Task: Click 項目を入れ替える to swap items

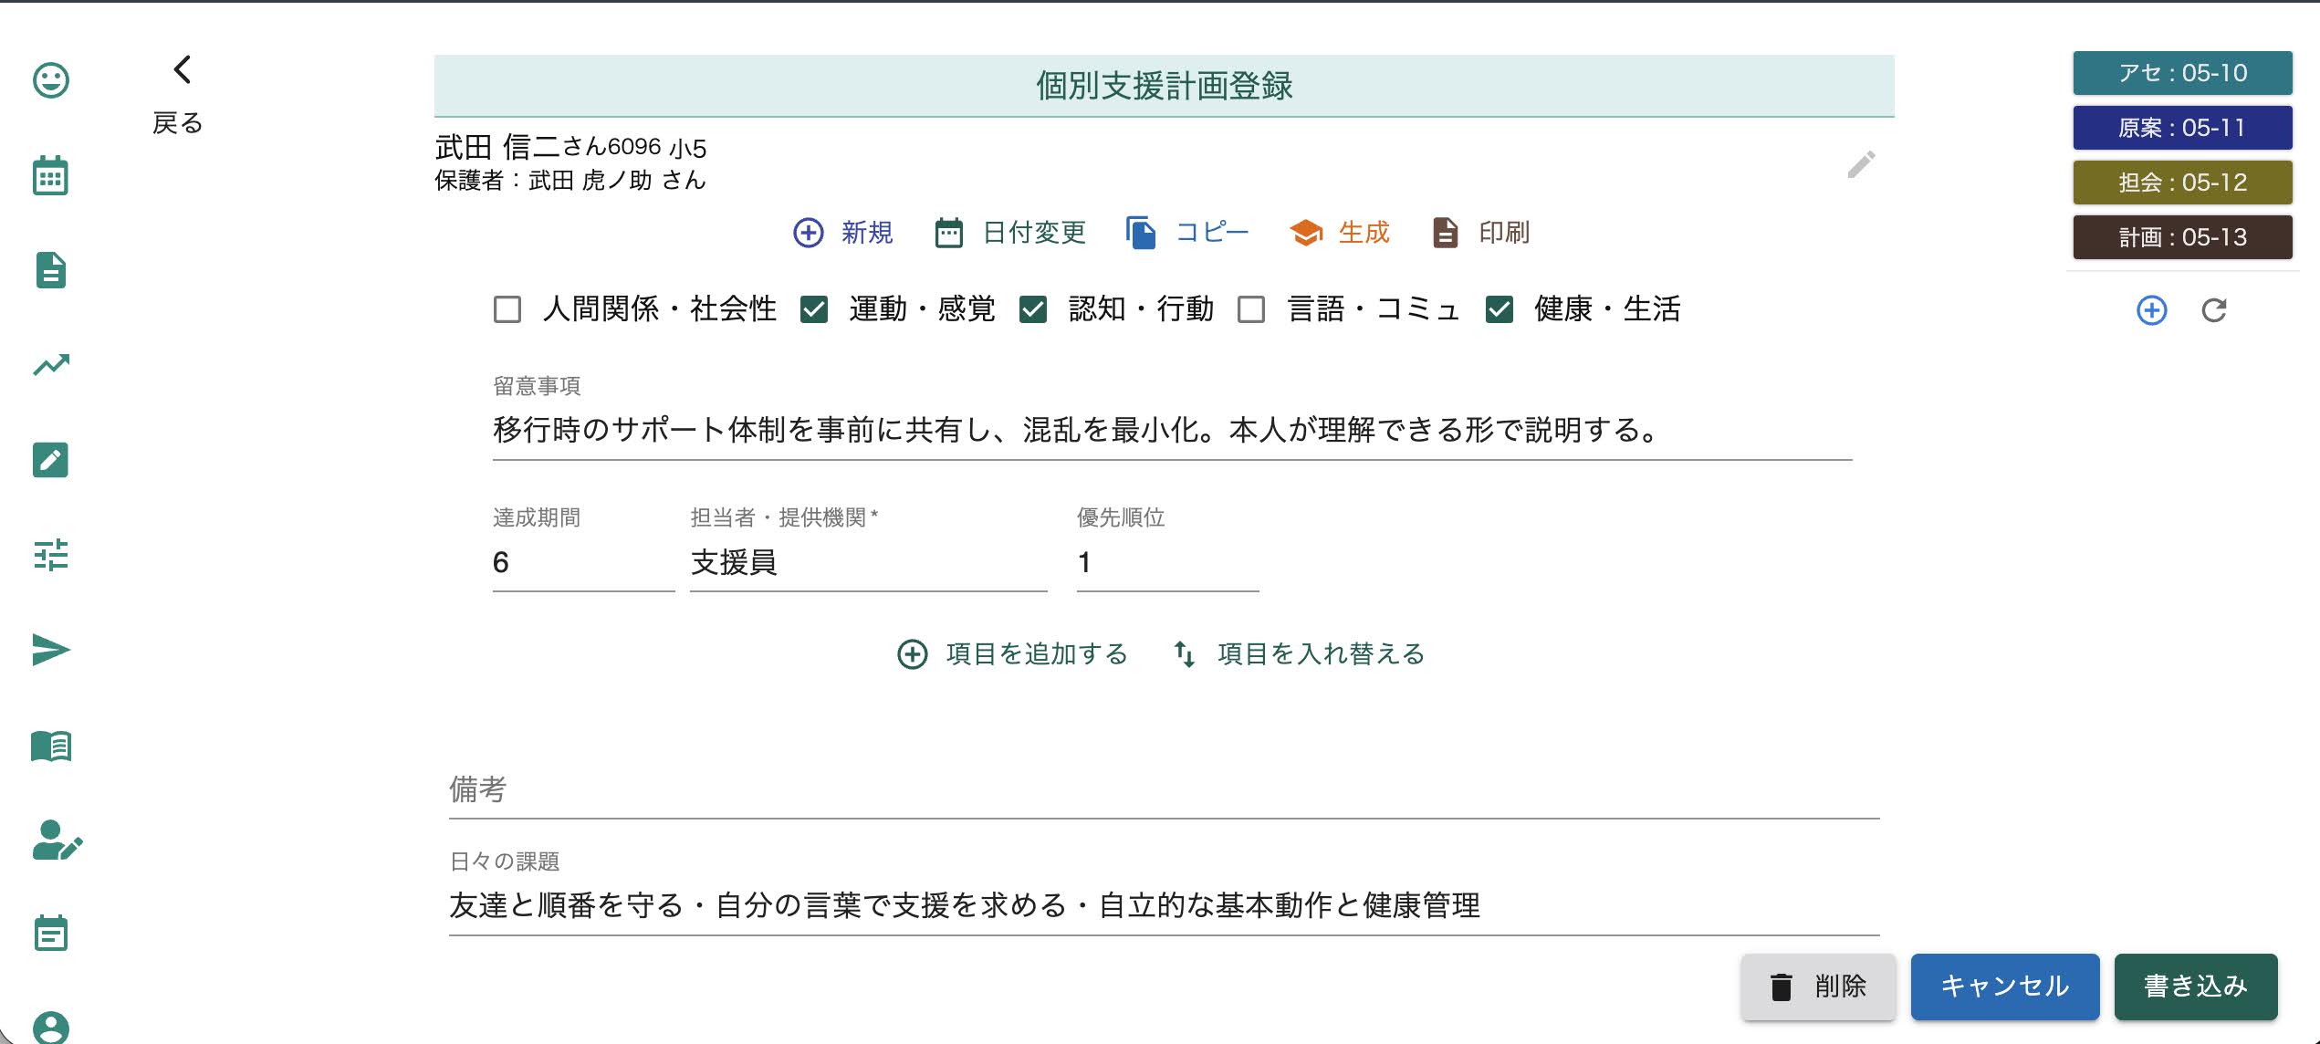Action: (1299, 653)
